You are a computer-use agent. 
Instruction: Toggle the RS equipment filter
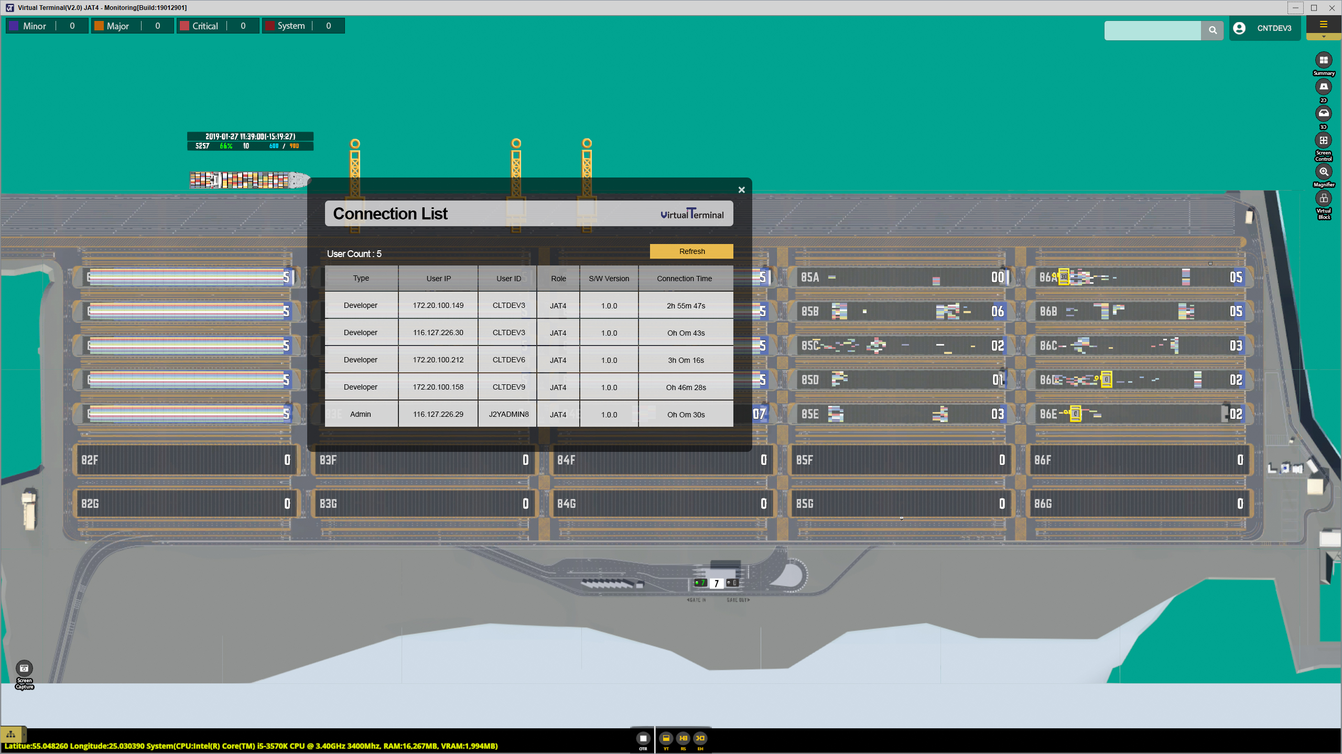(x=683, y=738)
